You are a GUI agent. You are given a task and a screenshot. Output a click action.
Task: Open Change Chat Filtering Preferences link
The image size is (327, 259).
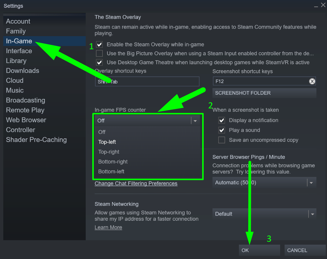[136, 183]
